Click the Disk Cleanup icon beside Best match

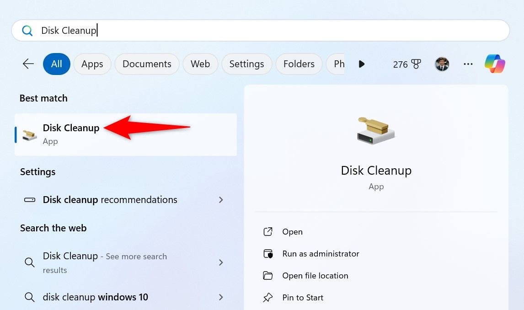[28, 134]
